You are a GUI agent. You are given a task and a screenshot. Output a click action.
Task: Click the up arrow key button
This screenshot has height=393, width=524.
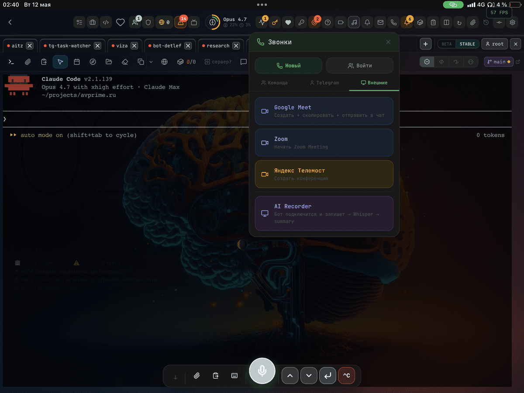click(290, 376)
